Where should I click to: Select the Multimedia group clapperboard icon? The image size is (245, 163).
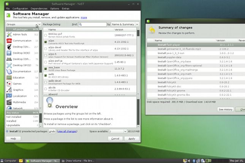pyautogui.click(x=9, y=102)
